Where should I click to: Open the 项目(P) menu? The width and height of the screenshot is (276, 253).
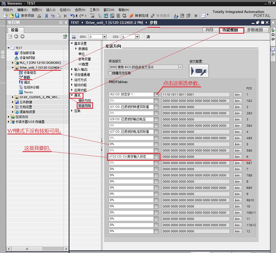[8, 10]
